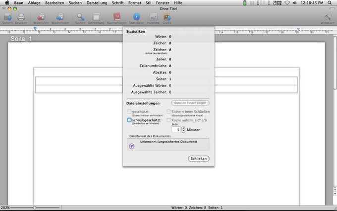This screenshot has width=337, height=211.
Task: Open the Fenster menu
Action: 163,3
